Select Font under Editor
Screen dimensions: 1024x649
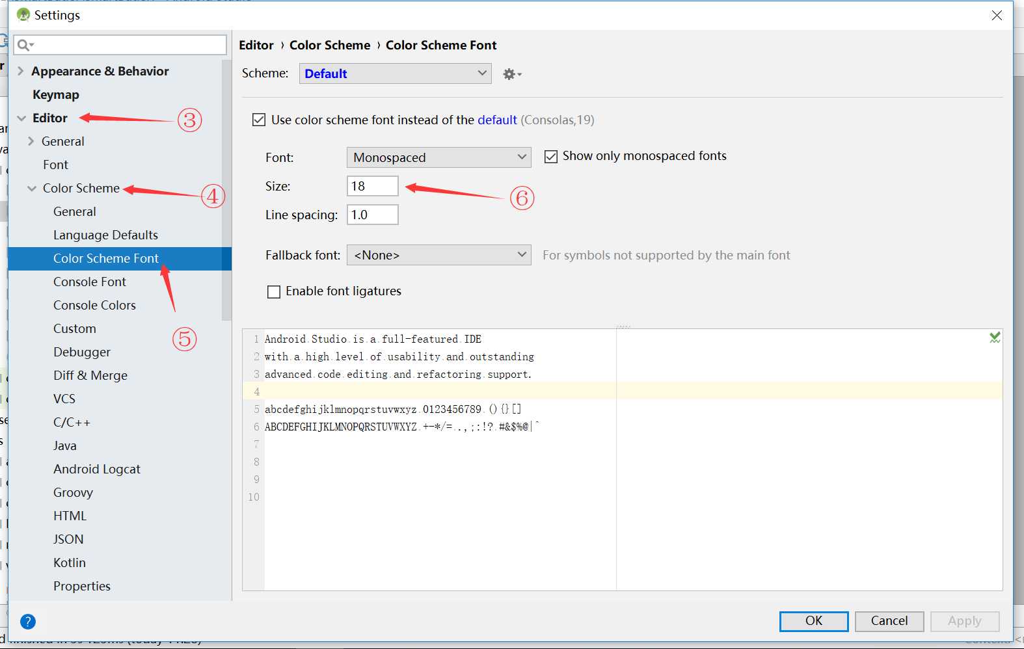coord(55,165)
